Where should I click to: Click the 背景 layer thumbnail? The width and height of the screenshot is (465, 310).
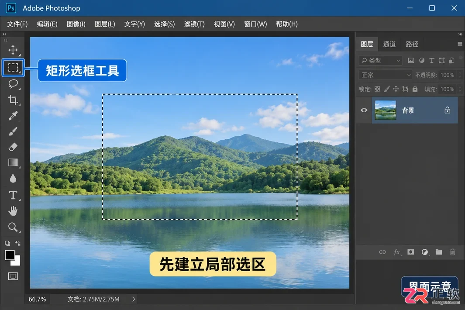pyautogui.click(x=385, y=110)
